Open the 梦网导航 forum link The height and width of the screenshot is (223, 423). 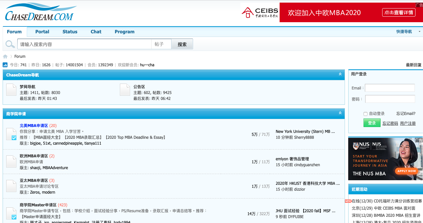[x=27, y=87]
